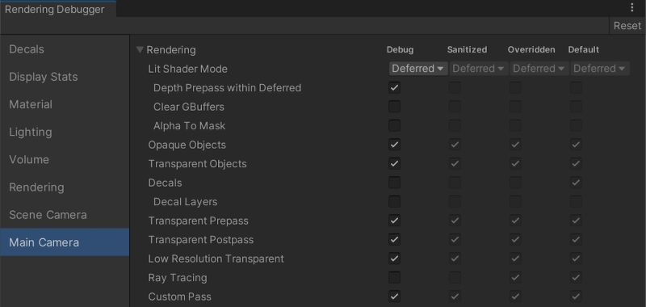Image resolution: width=646 pixels, height=307 pixels.
Task: Enable Debug Decal Layers checkbox
Action: [x=394, y=201]
